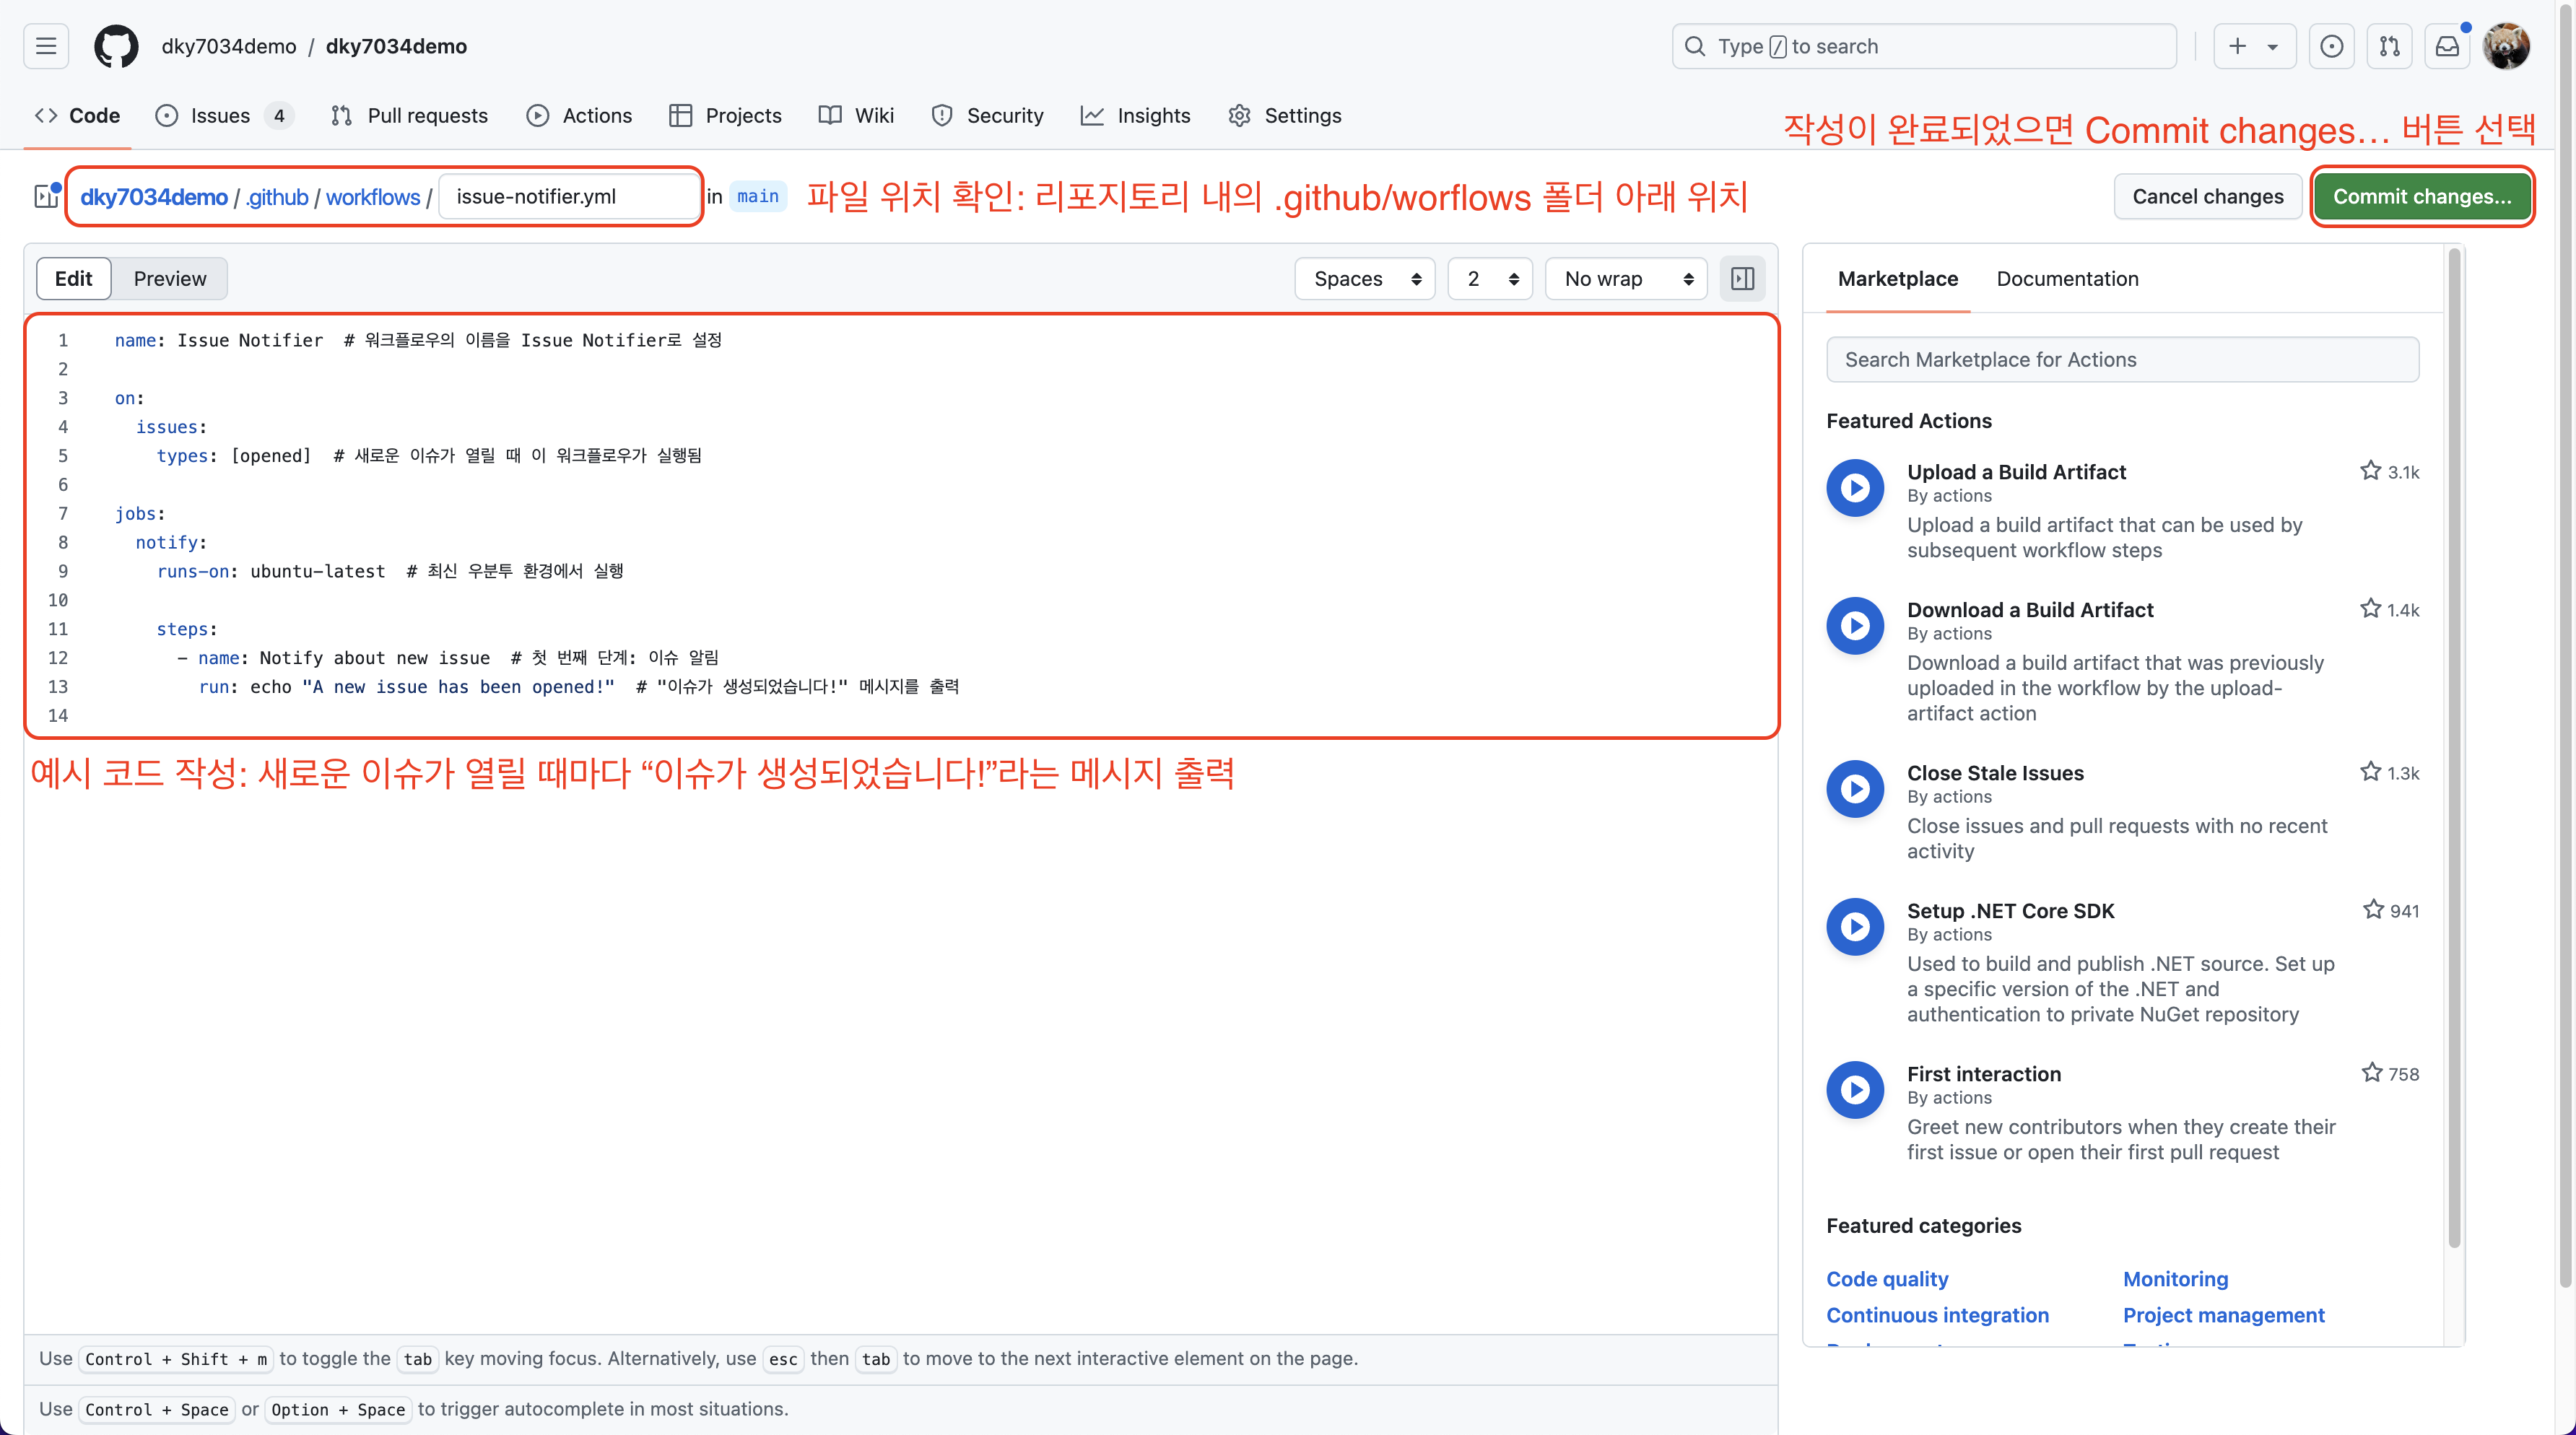Switch to the Documentation tab
This screenshot has width=2576, height=1435.
click(2067, 279)
